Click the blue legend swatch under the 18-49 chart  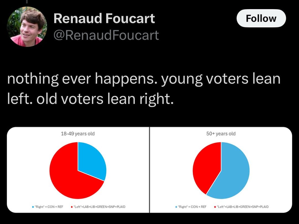[33, 207]
